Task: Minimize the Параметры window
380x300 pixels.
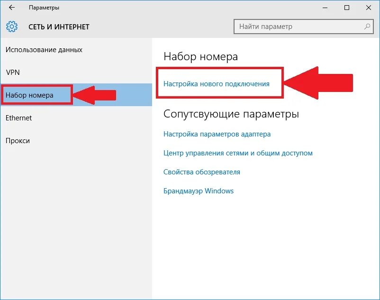Action: point(325,8)
